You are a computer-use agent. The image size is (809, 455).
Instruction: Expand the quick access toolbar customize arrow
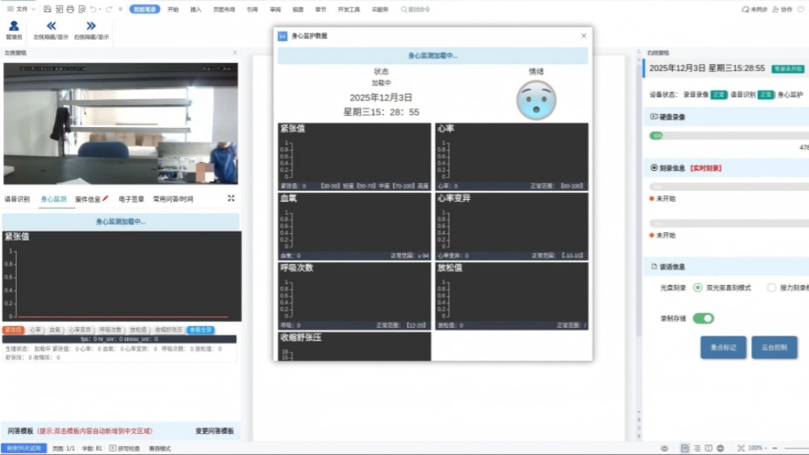pyautogui.click(x=121, y=9)
